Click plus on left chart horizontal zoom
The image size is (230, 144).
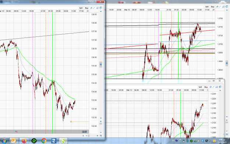(98, 136)
